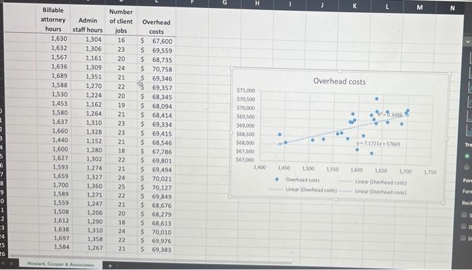Viewport: 472px width, 270px height.
Task: Select the cell containing 70,758
Action: [x=156, y=69]
